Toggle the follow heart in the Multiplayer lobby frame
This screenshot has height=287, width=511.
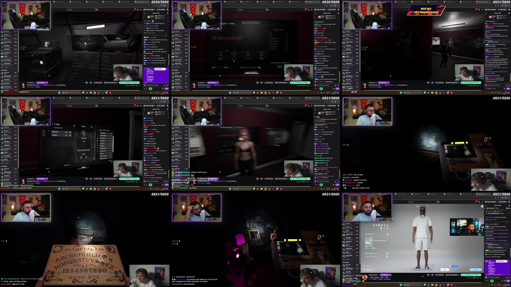coord(257,83)
